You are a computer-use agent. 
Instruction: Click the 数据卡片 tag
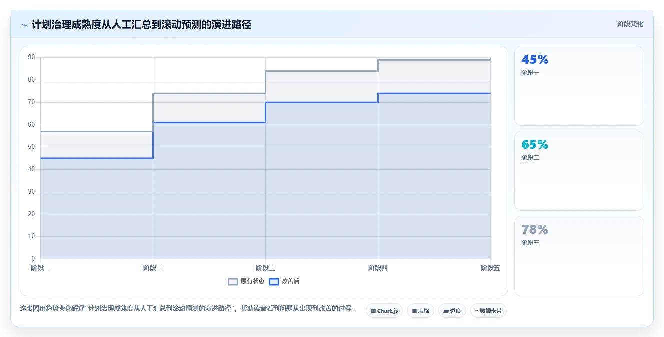pyautogui.click(x=489, y=311)
